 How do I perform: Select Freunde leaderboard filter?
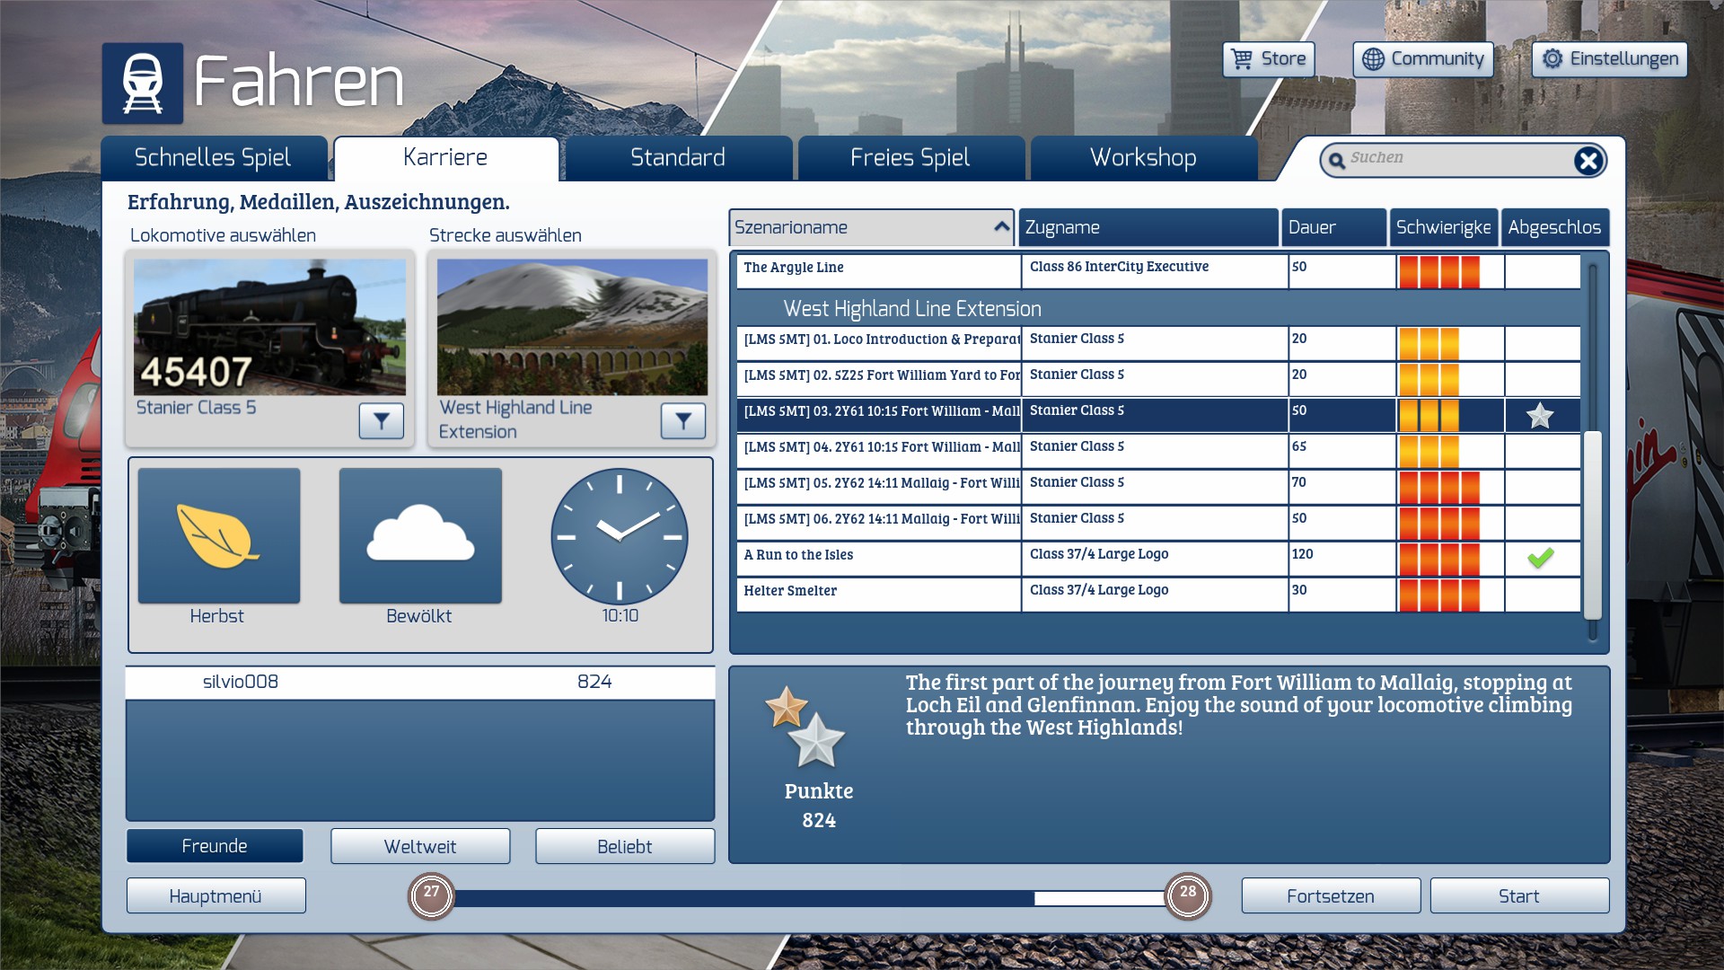[x=215, y=846]
